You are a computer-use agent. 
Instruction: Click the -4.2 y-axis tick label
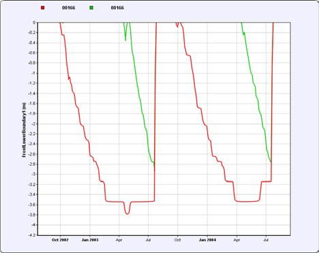point(32,235)
